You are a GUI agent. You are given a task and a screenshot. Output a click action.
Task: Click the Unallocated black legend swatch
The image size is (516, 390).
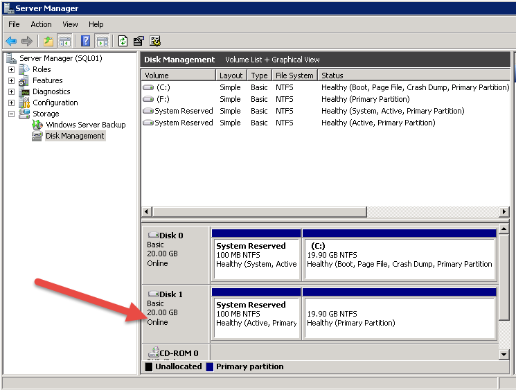point(149,366)
